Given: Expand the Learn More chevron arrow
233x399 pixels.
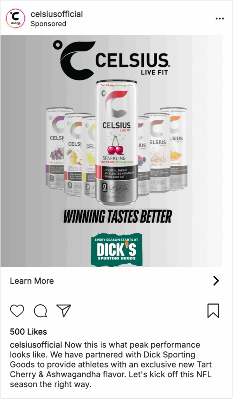Looking at the screenshot, I should pyautogui.click(x=216, y=281).
